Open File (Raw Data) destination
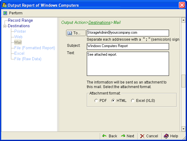 coord(28,59)
